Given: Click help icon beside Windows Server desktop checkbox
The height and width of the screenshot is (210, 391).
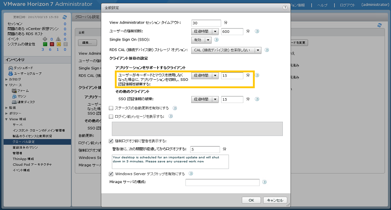Looking at the screenshot, I should pyautogui.click(x=191, y=173).
